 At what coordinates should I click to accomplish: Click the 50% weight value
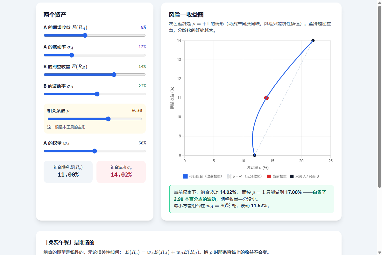point(142,143)
